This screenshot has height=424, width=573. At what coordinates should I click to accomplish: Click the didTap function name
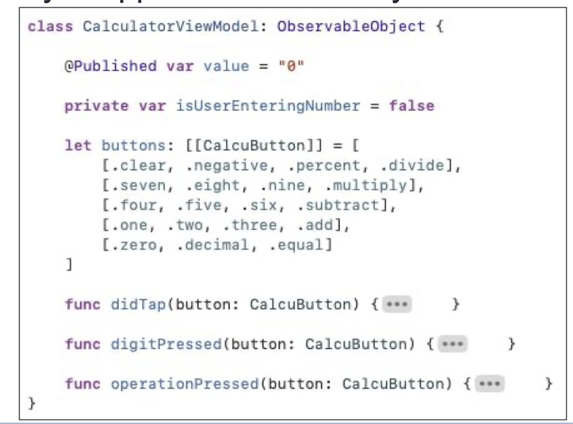[x=138, y=304]
